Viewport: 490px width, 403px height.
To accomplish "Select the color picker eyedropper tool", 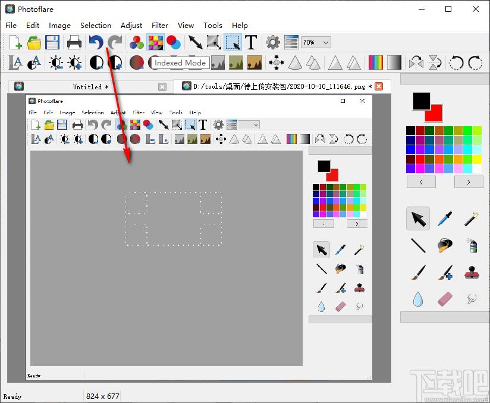I will [445, 218].
